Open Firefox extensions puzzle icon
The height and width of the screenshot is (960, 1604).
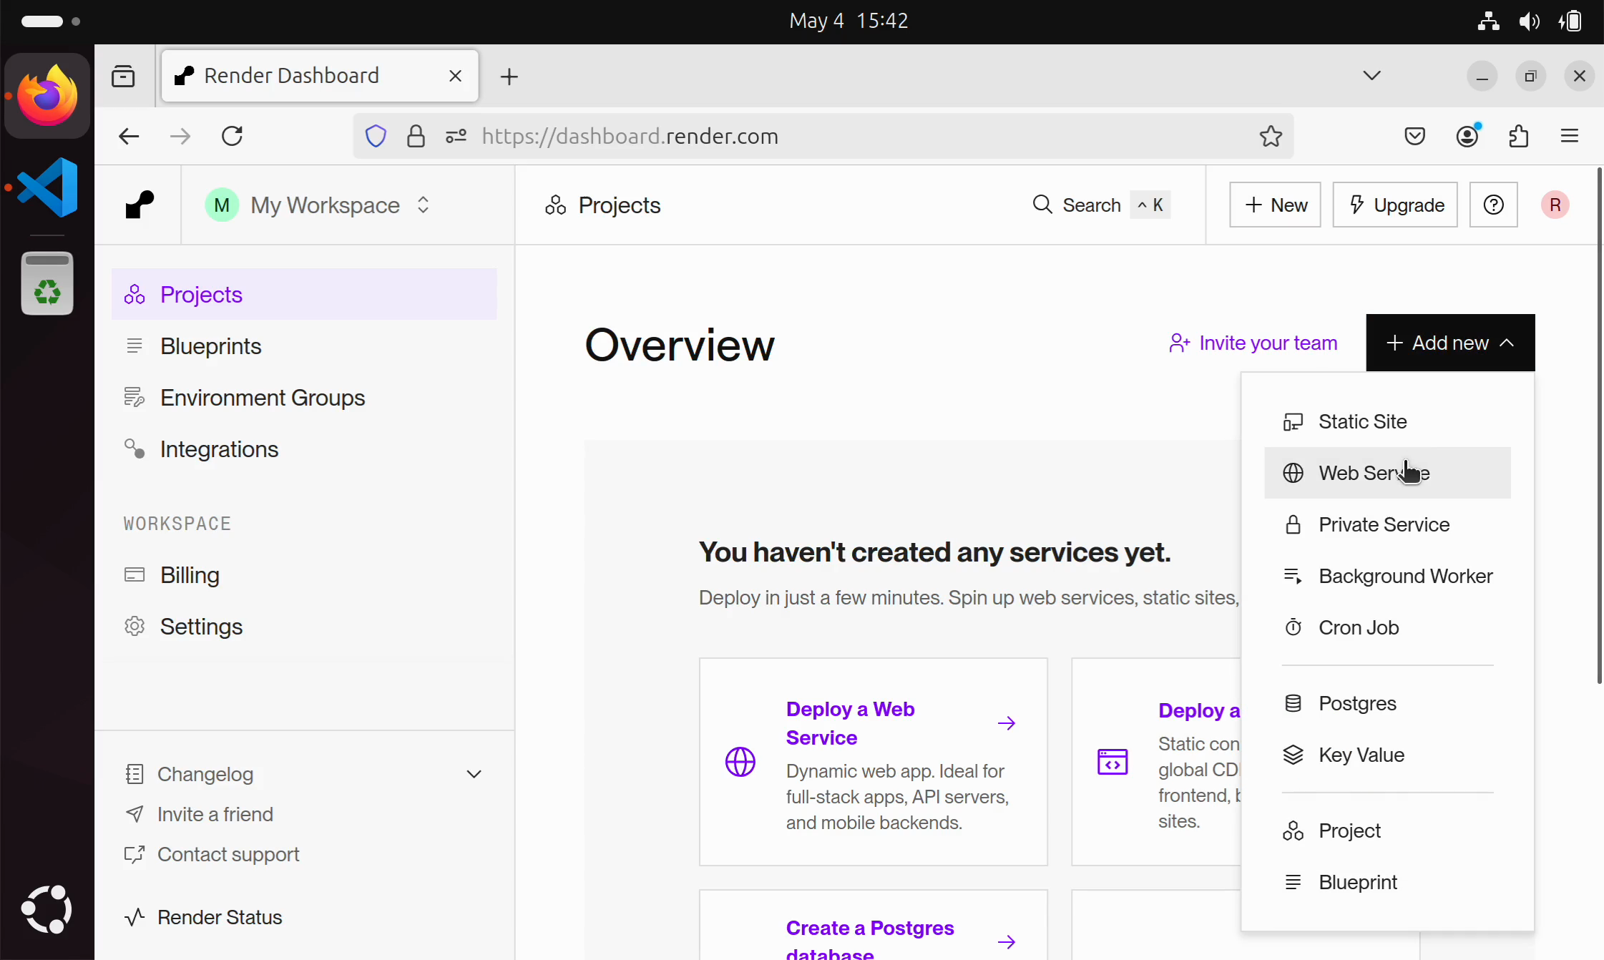[1518, 136]
